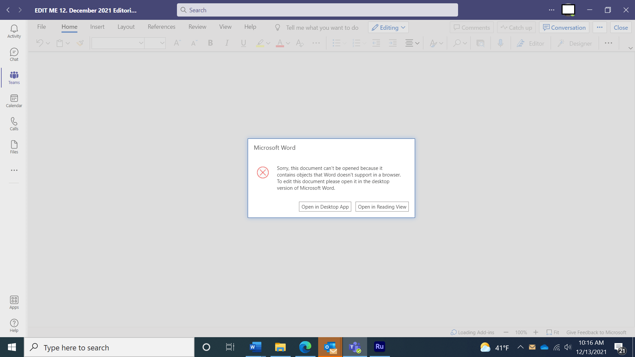Apply red font color
The height and width of the screenshot is (357, 635).
280,43
